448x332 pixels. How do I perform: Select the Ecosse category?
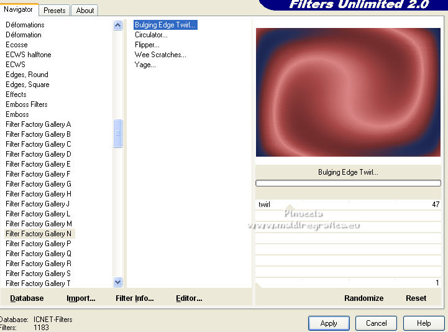click(17, 45)
